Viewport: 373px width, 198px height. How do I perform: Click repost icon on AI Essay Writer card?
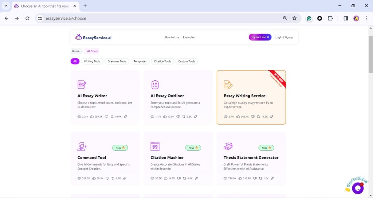(112, 117)
